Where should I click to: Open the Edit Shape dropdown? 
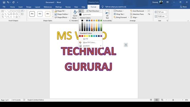click(23, 11)
